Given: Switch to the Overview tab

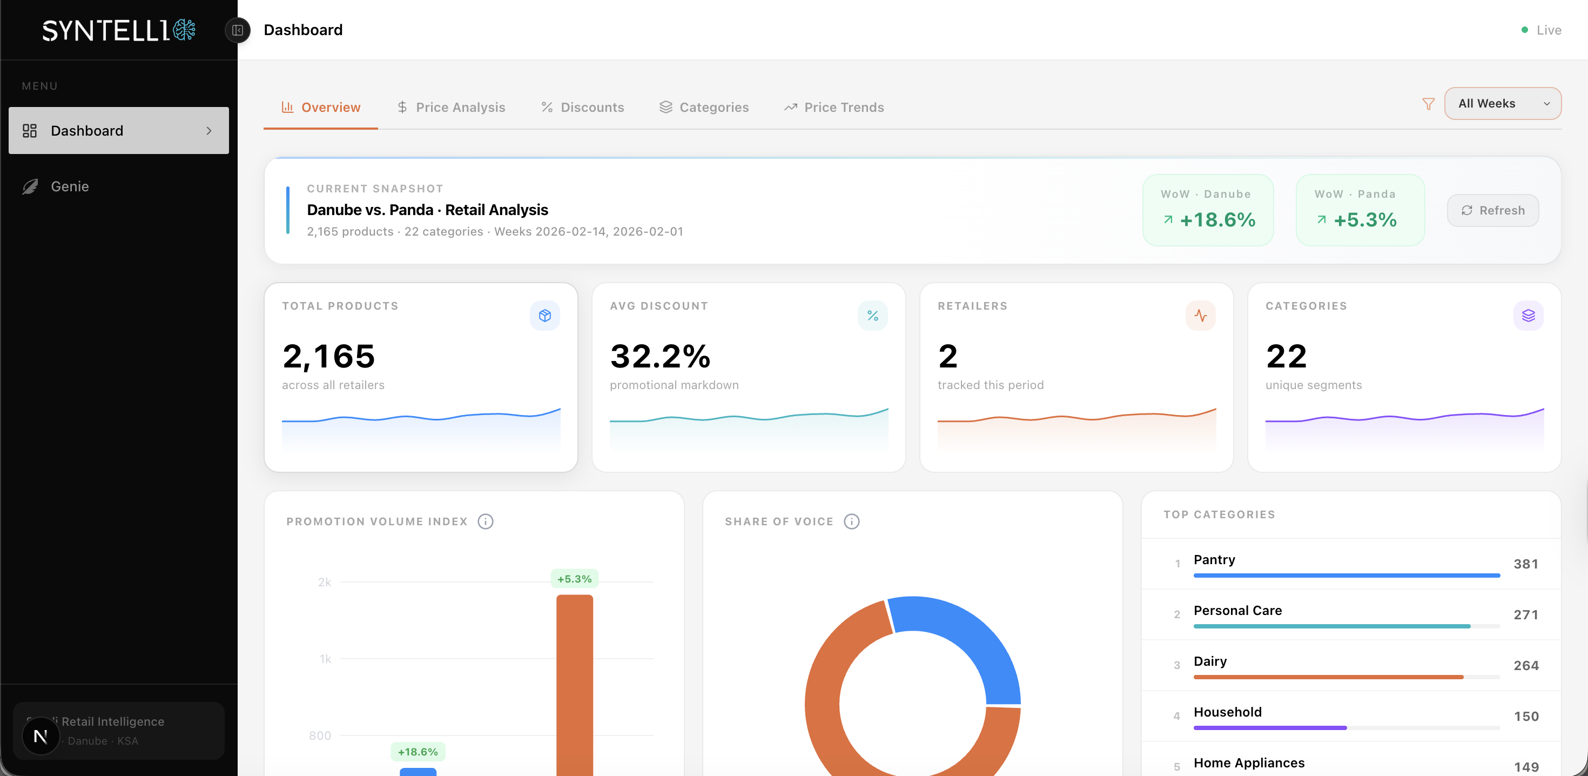Looking at the screenshot, I should click(320, 108).
